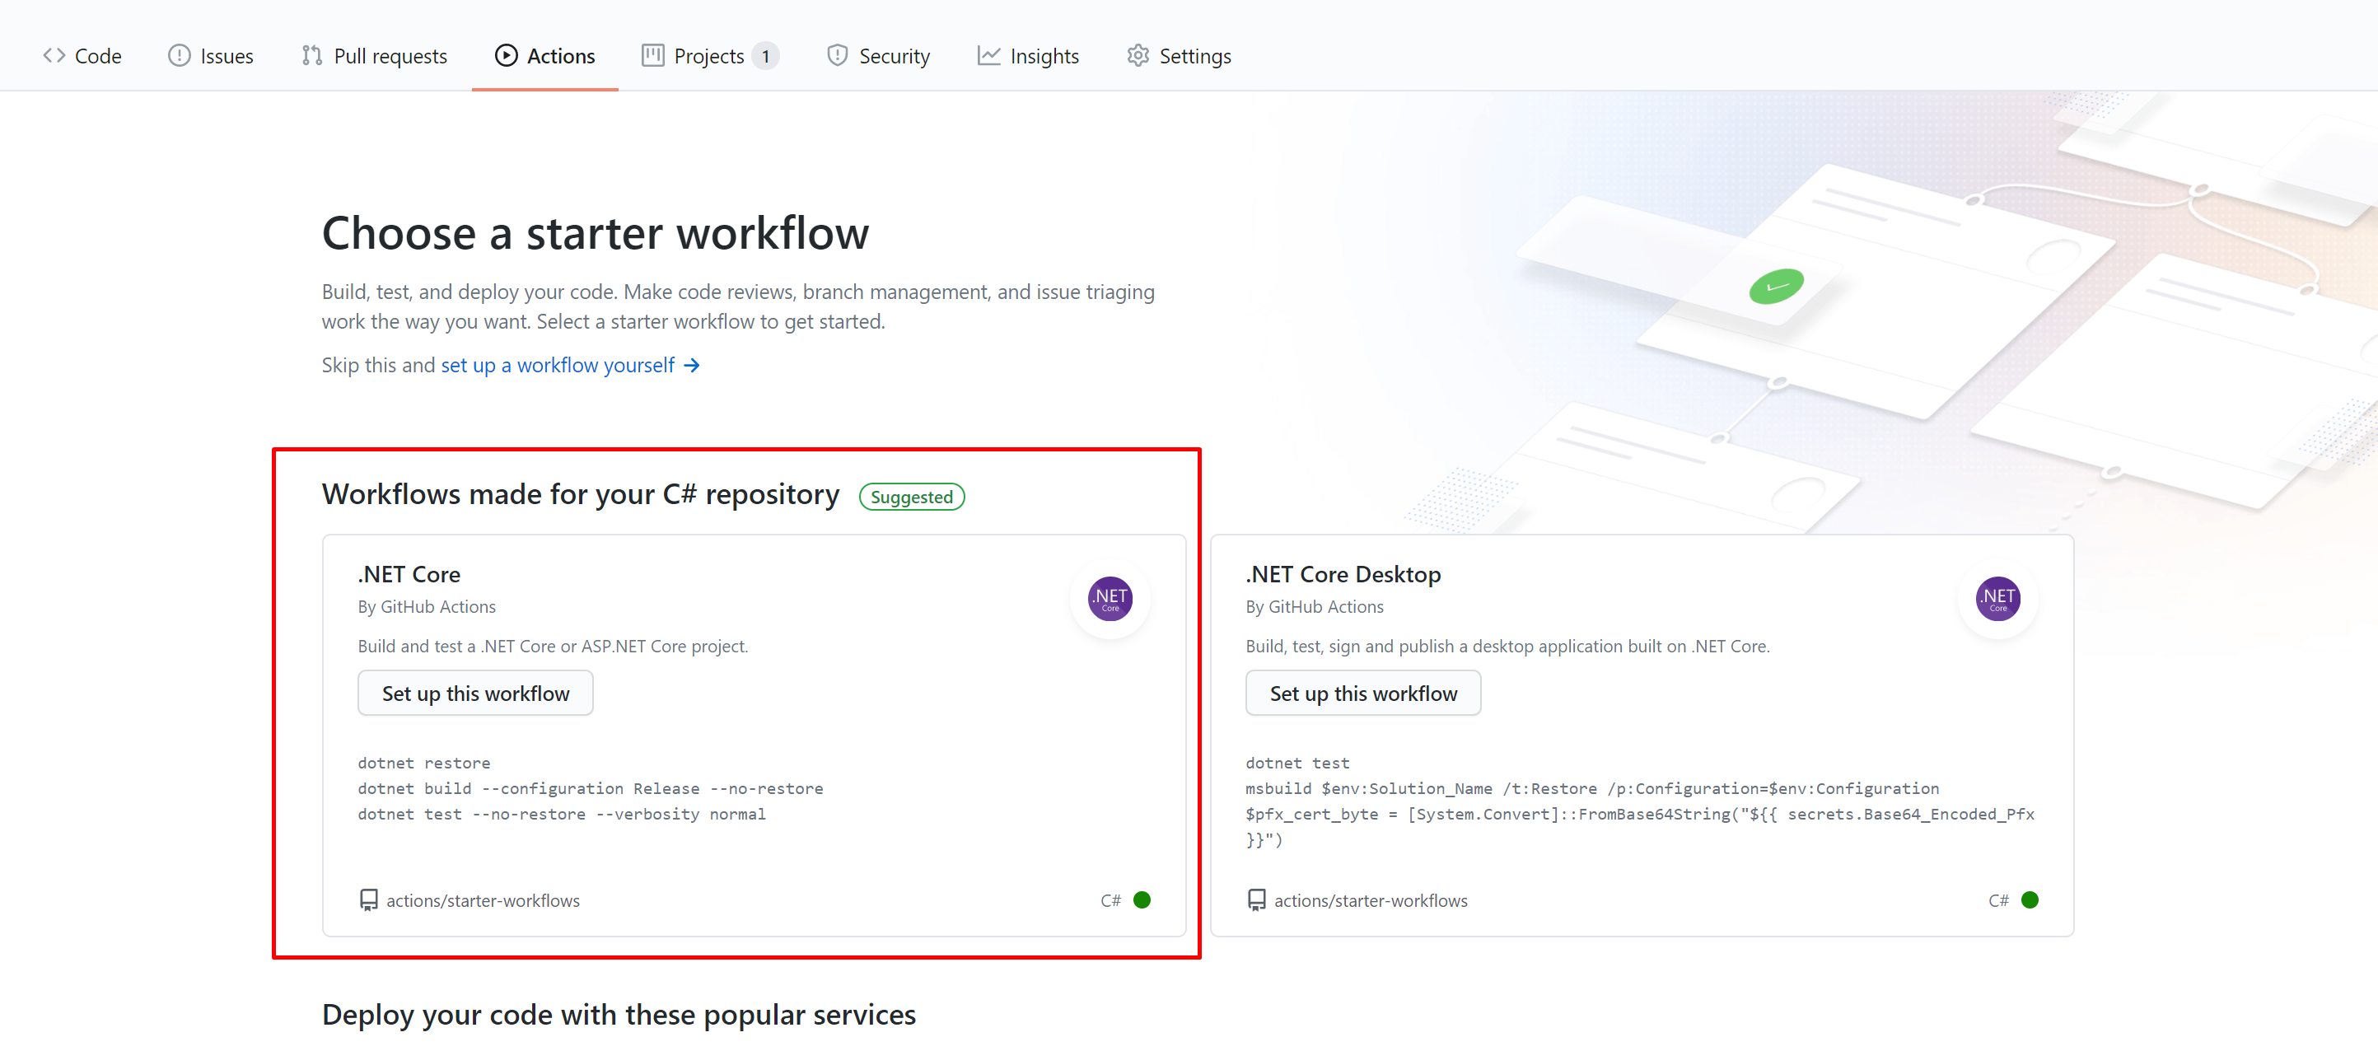Open actions/starter-workflows link in .NET Core card
The height and width of the screenshot is (1051, 2378).
point(483,900)
